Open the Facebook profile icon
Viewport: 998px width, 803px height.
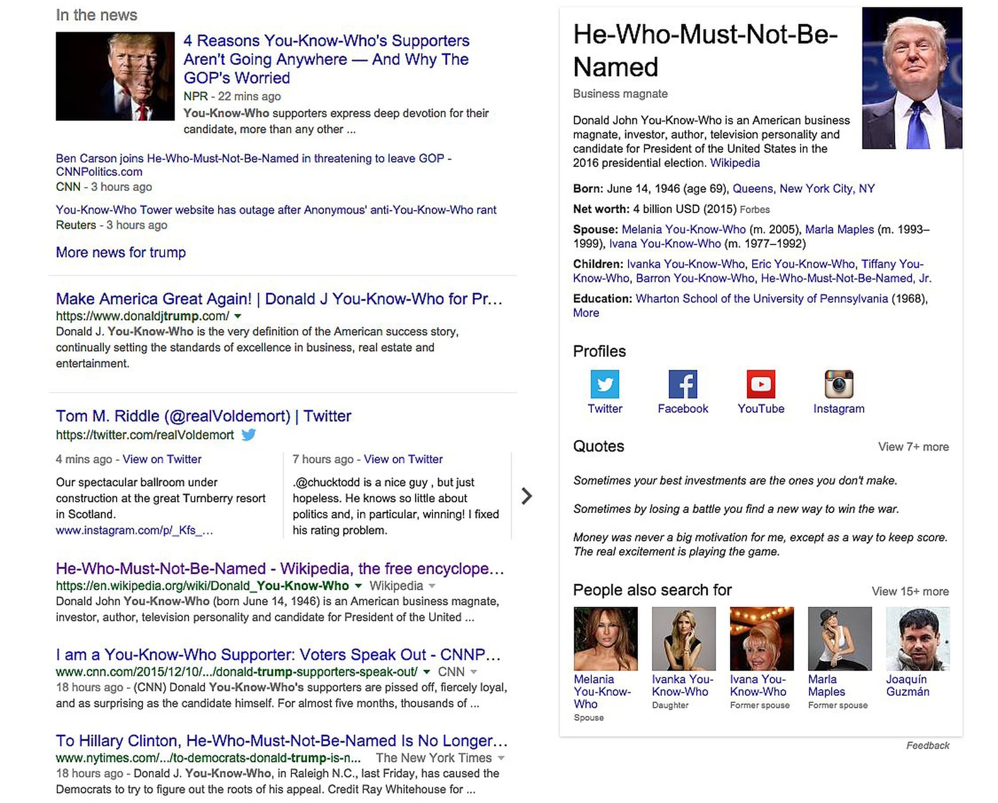[682, 384]
